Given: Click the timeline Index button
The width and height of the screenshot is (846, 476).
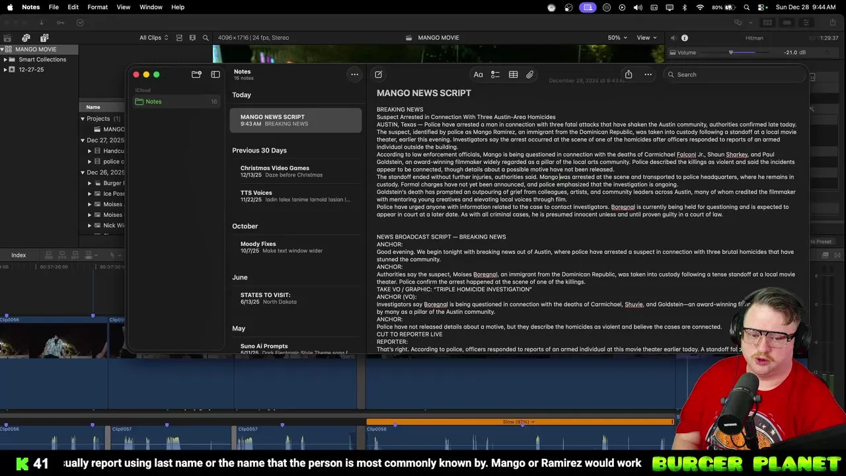Looking at the screenshot, I should [19, 255].
